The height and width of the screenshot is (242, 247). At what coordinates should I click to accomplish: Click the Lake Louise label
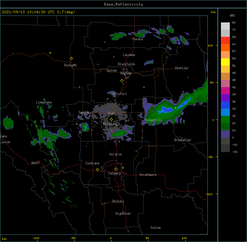tap(5, 139)
